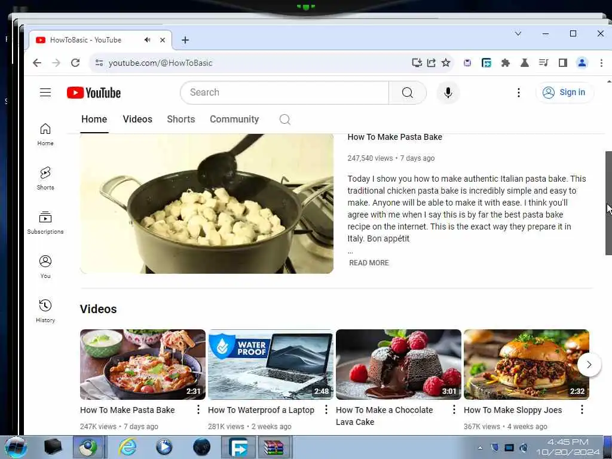Click the YouTube logo
The height and width of the screenshot is (459, 612).
[x=94, y=93]
